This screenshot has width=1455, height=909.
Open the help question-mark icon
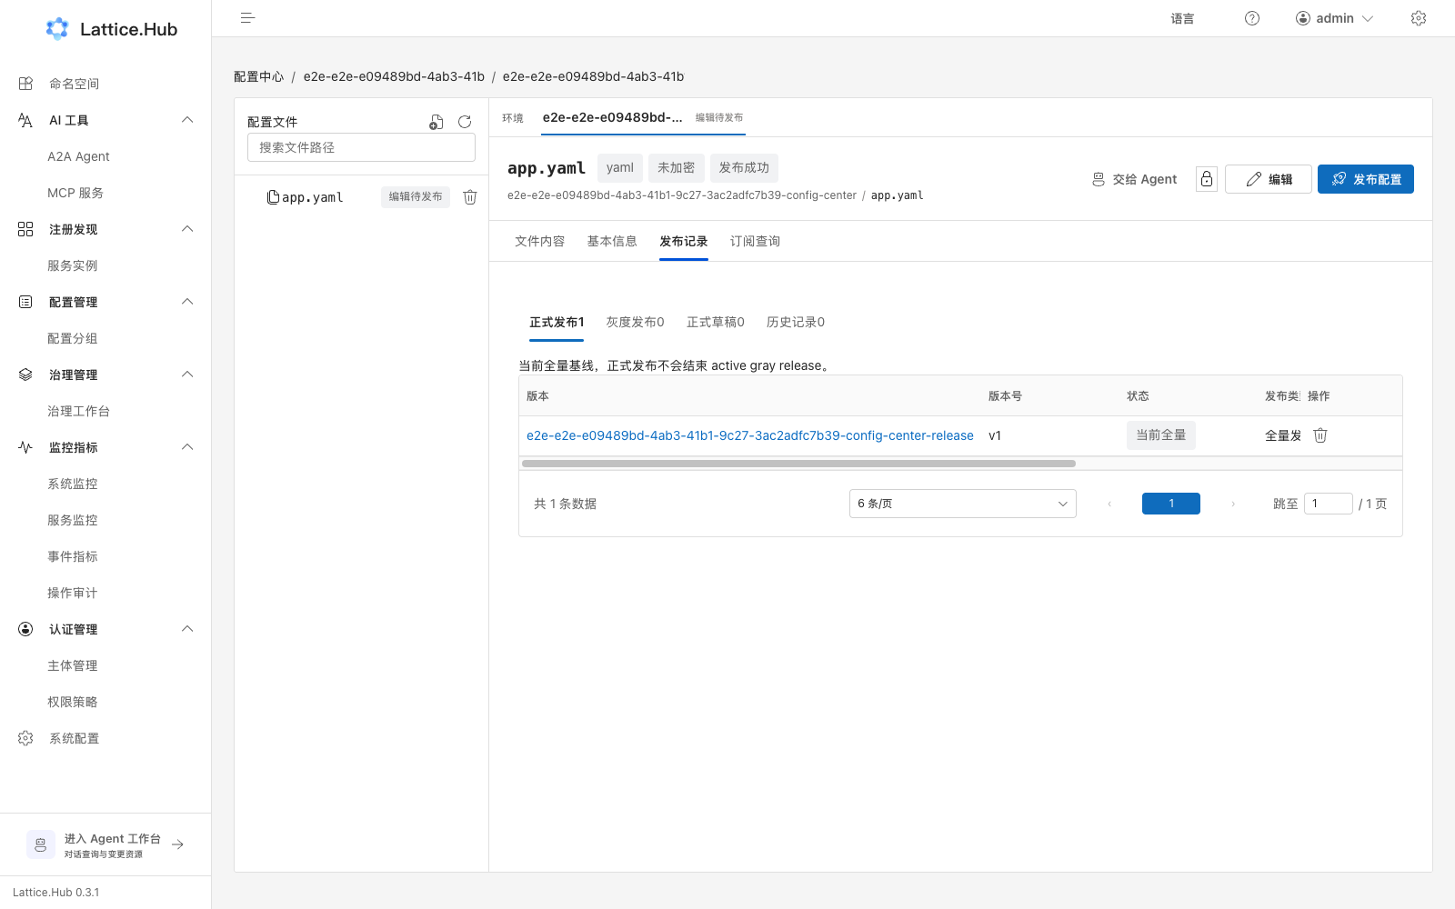1252,18
